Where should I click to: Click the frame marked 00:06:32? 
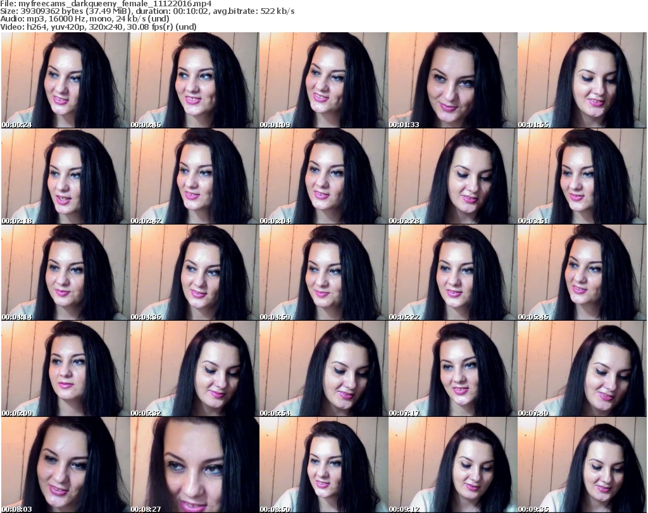pyautogui.click(x=194, y=369)
